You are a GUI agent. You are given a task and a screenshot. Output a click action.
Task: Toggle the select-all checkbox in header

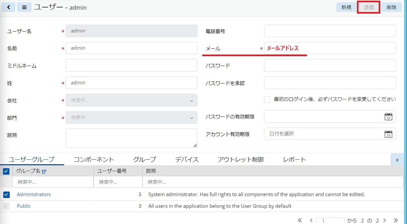tap(6, 171)
